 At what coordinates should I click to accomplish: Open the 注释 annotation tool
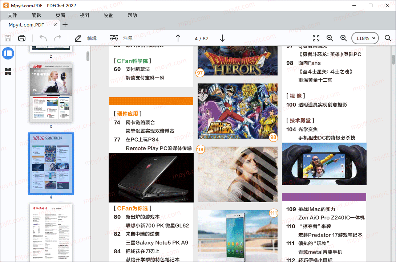121,38
